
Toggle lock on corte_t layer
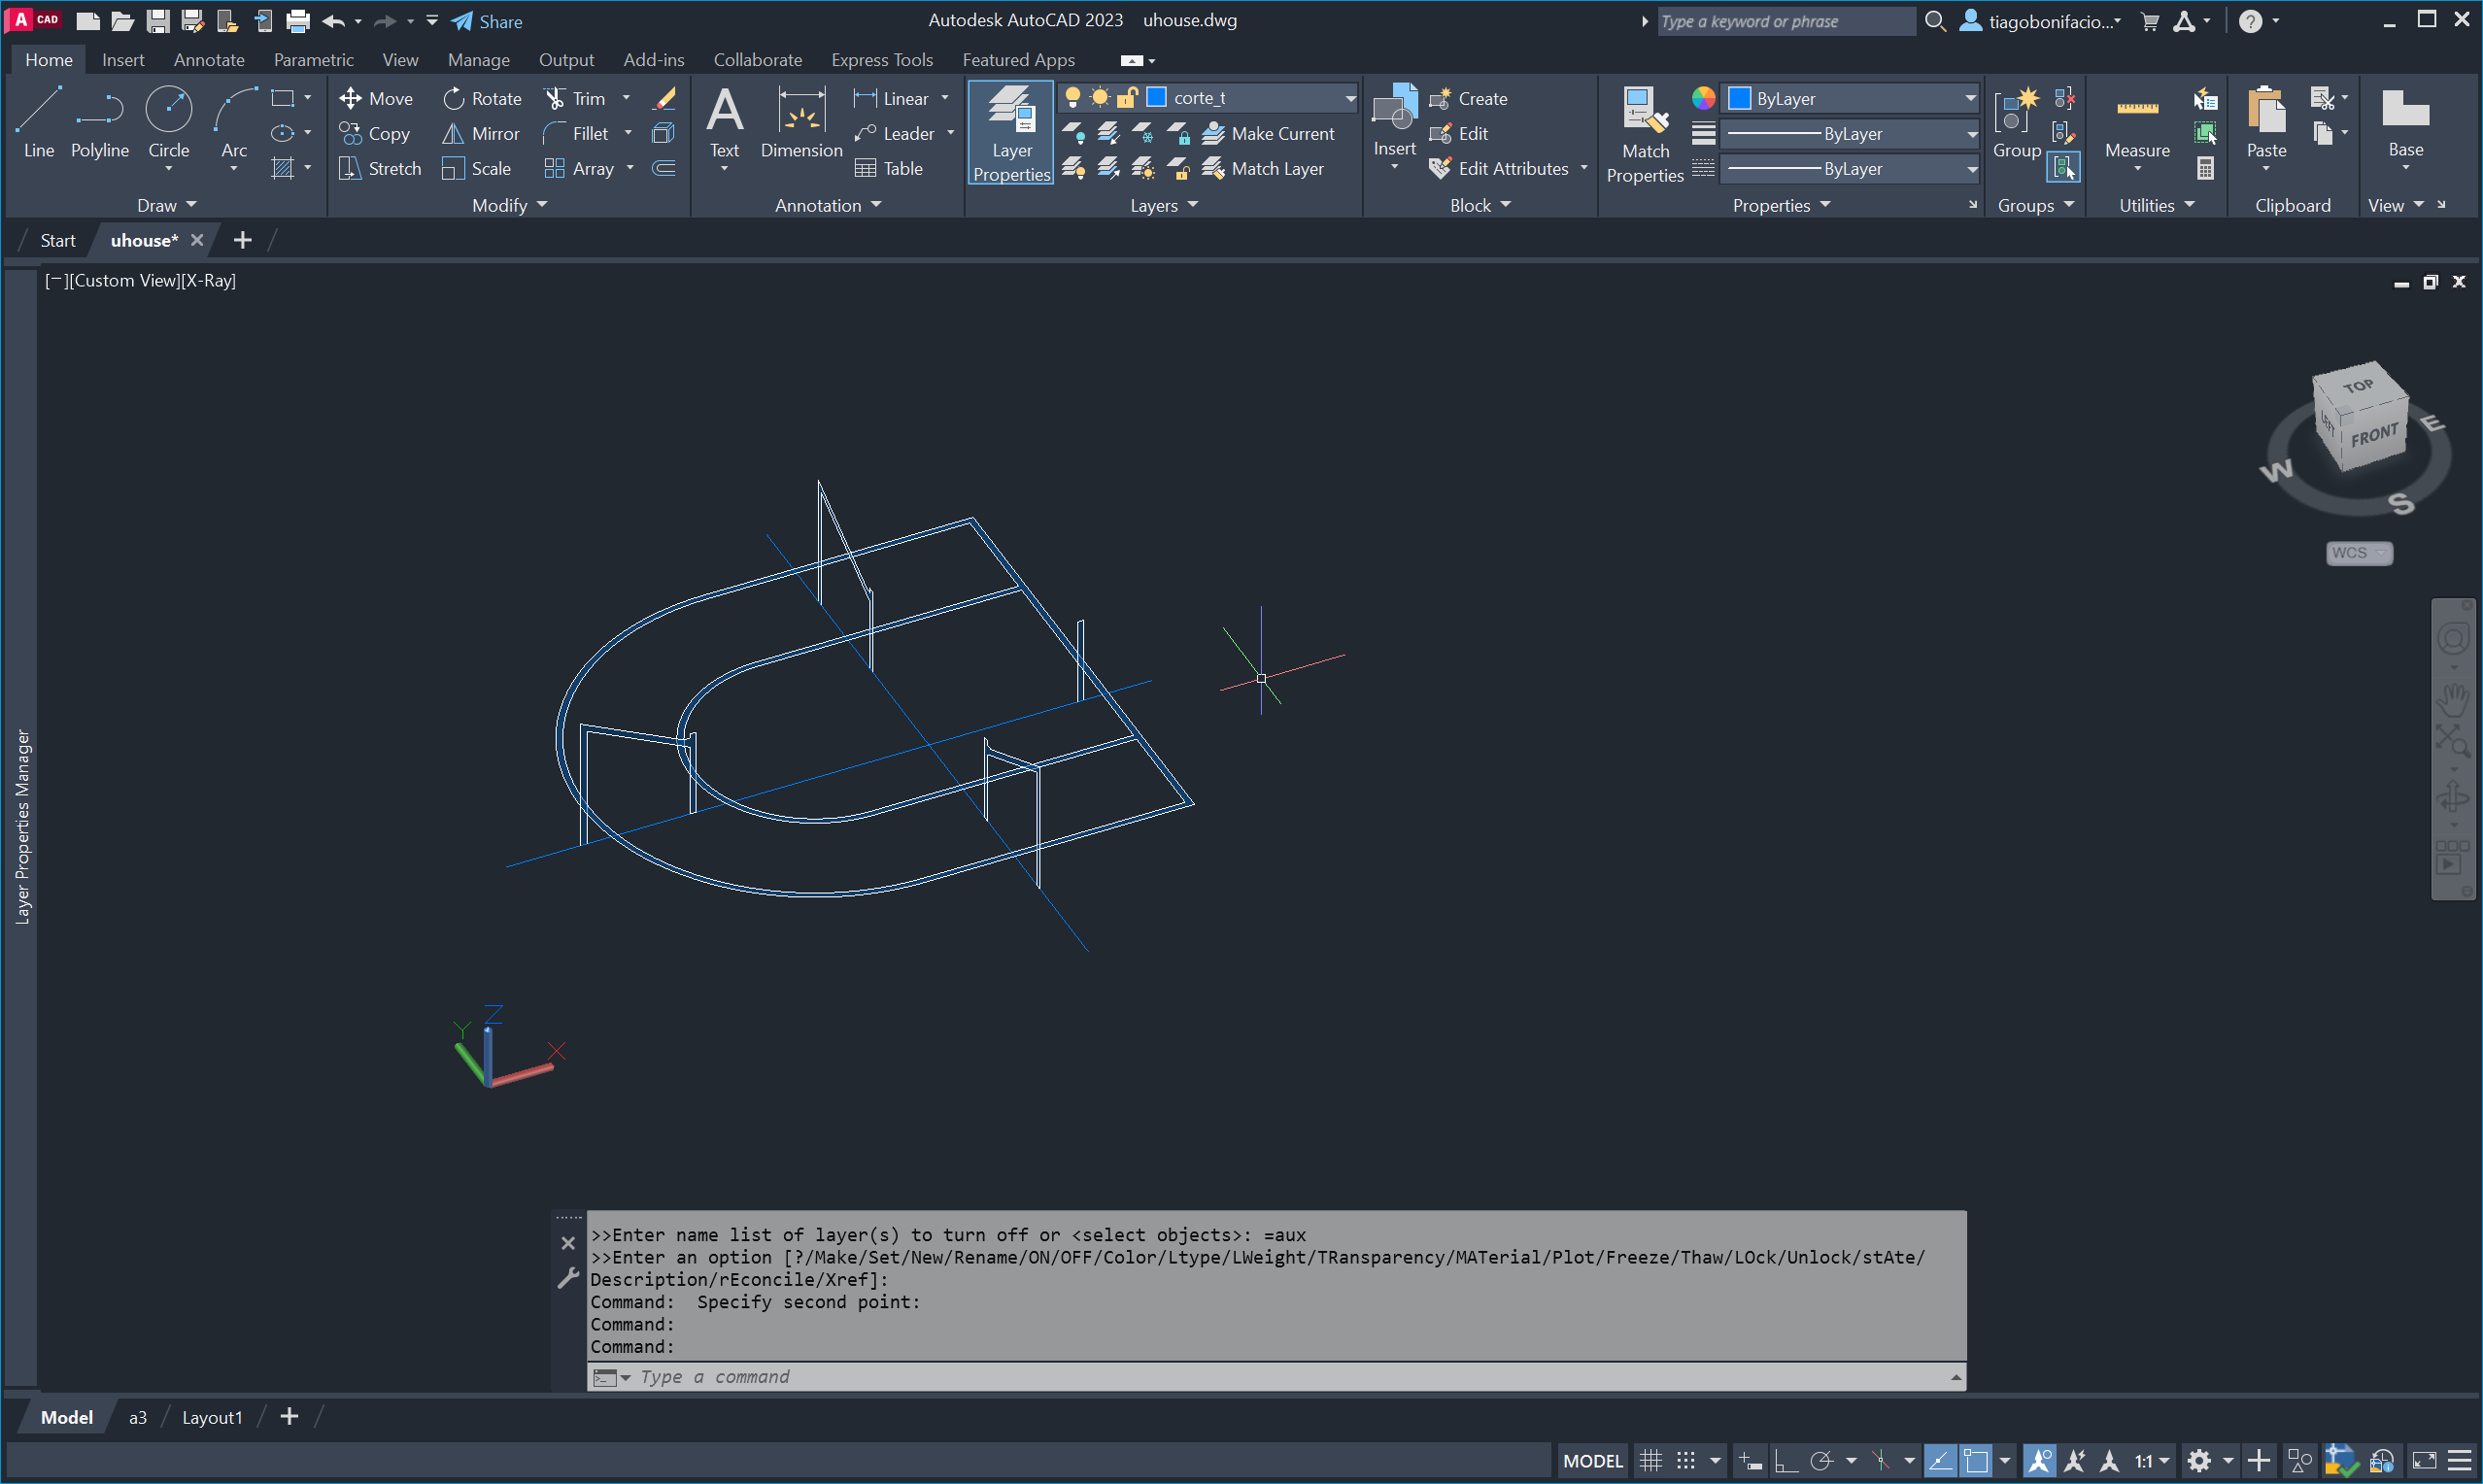(x=1127, y=97)
